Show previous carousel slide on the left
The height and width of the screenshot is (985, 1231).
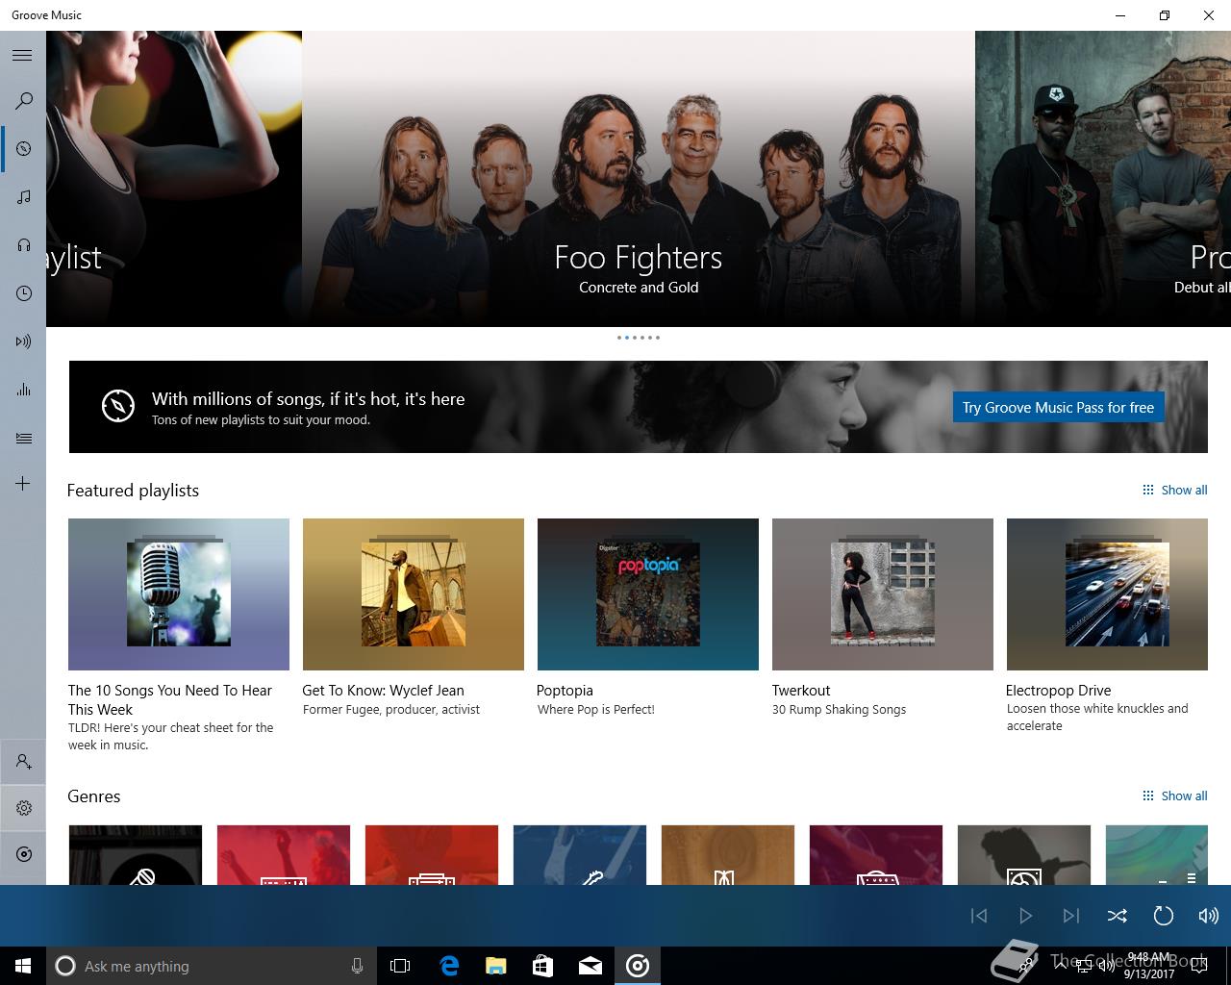174,179
